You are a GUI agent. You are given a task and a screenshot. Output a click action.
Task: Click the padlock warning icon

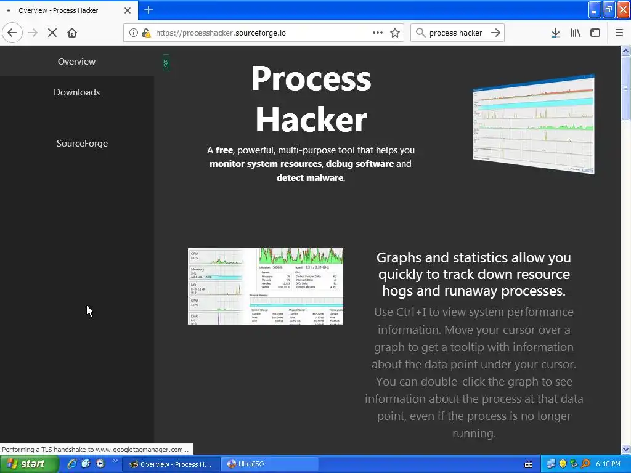point(147,33)
